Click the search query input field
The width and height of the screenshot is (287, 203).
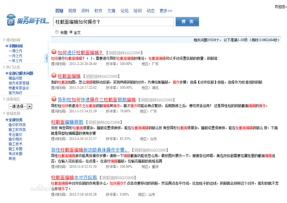(x=113, y=22)
